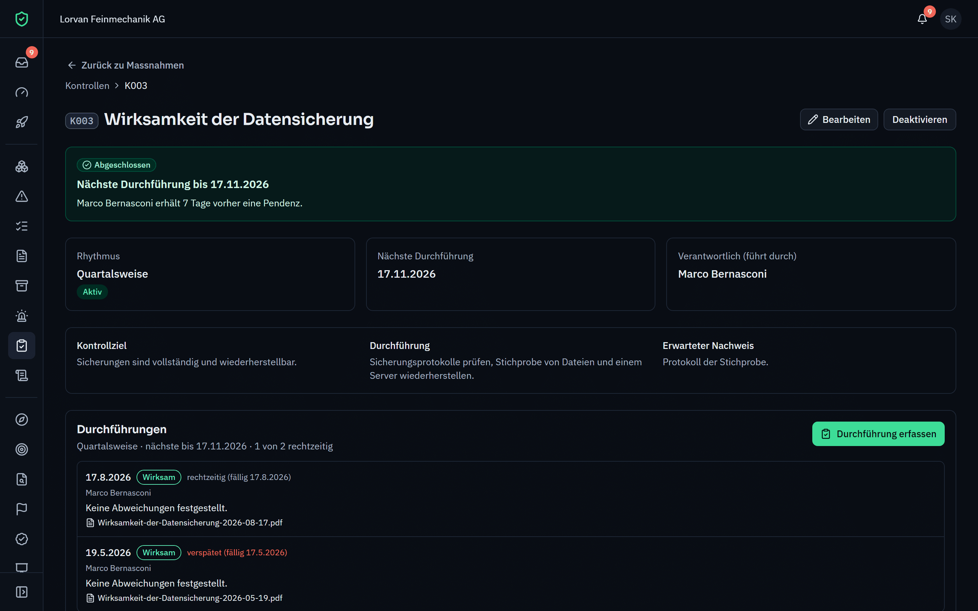Click the Deaktivieren button

click(x=919, y=119)
